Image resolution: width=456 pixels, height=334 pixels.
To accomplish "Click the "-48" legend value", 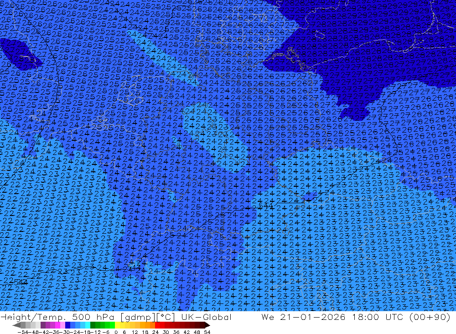I will point(33,332).
